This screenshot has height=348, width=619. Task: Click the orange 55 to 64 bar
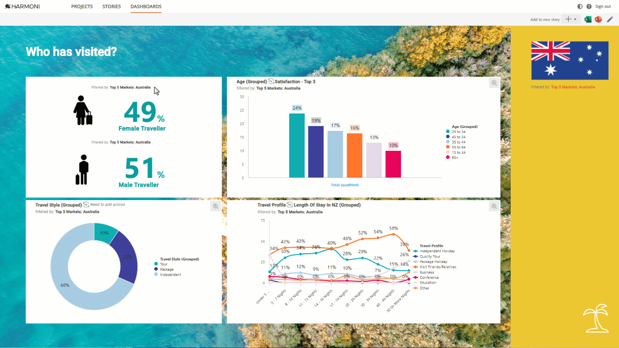[x=354, y=156]
